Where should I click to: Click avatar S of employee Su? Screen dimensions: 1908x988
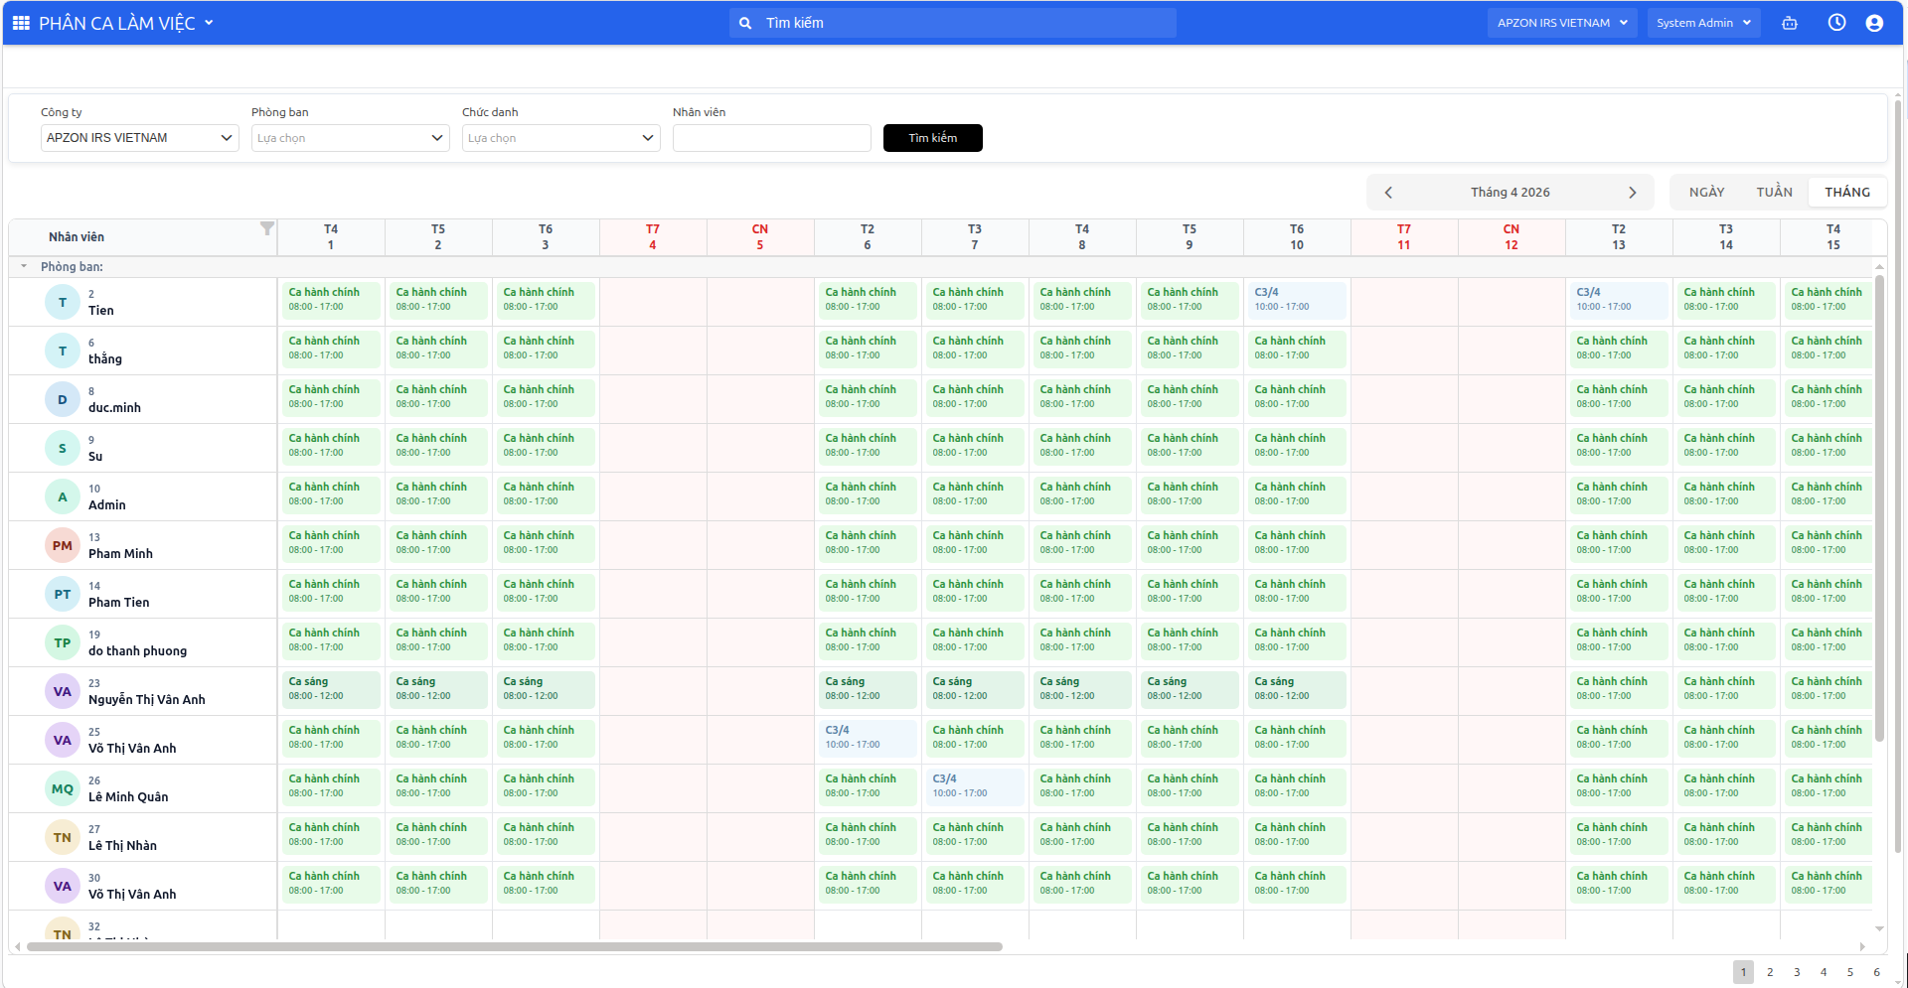63,448
